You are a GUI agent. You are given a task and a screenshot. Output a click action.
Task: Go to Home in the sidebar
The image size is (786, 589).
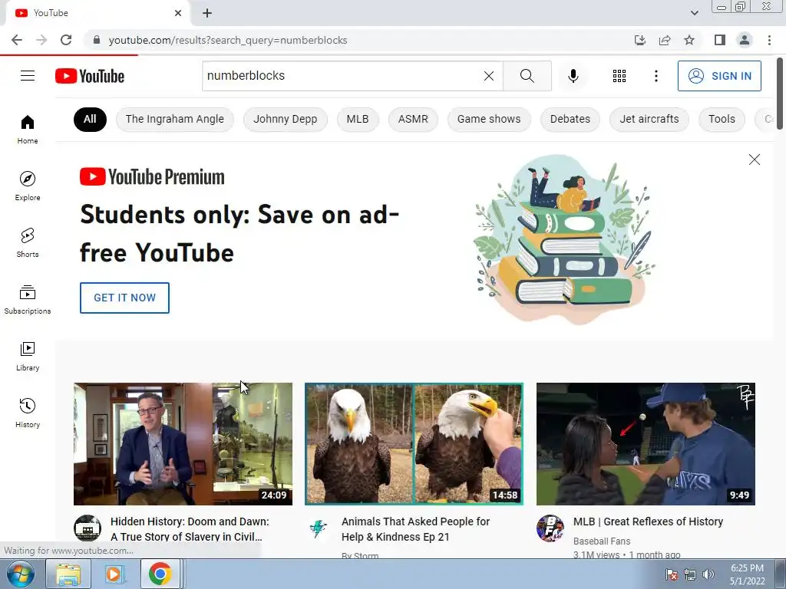(28, 129)
